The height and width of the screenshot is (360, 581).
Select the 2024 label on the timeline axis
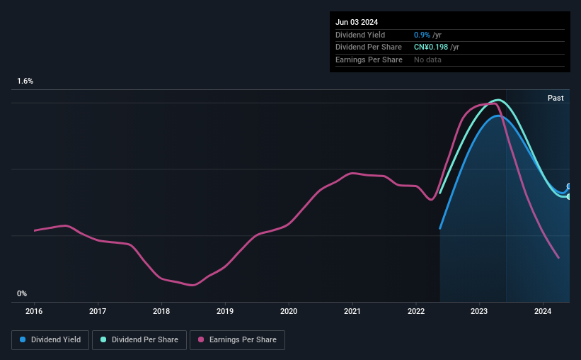(x=543, y=311)
